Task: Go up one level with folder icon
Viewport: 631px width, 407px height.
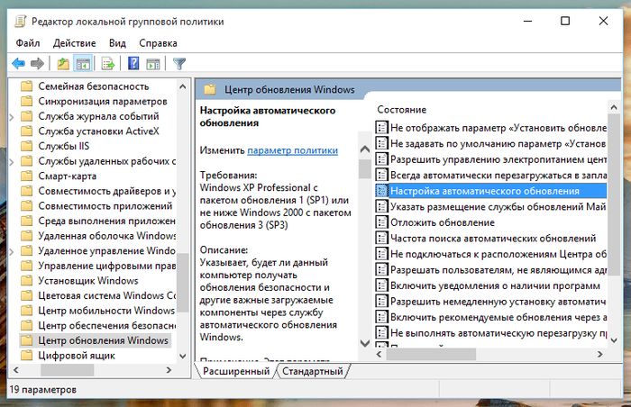Action: coord(63,64)
